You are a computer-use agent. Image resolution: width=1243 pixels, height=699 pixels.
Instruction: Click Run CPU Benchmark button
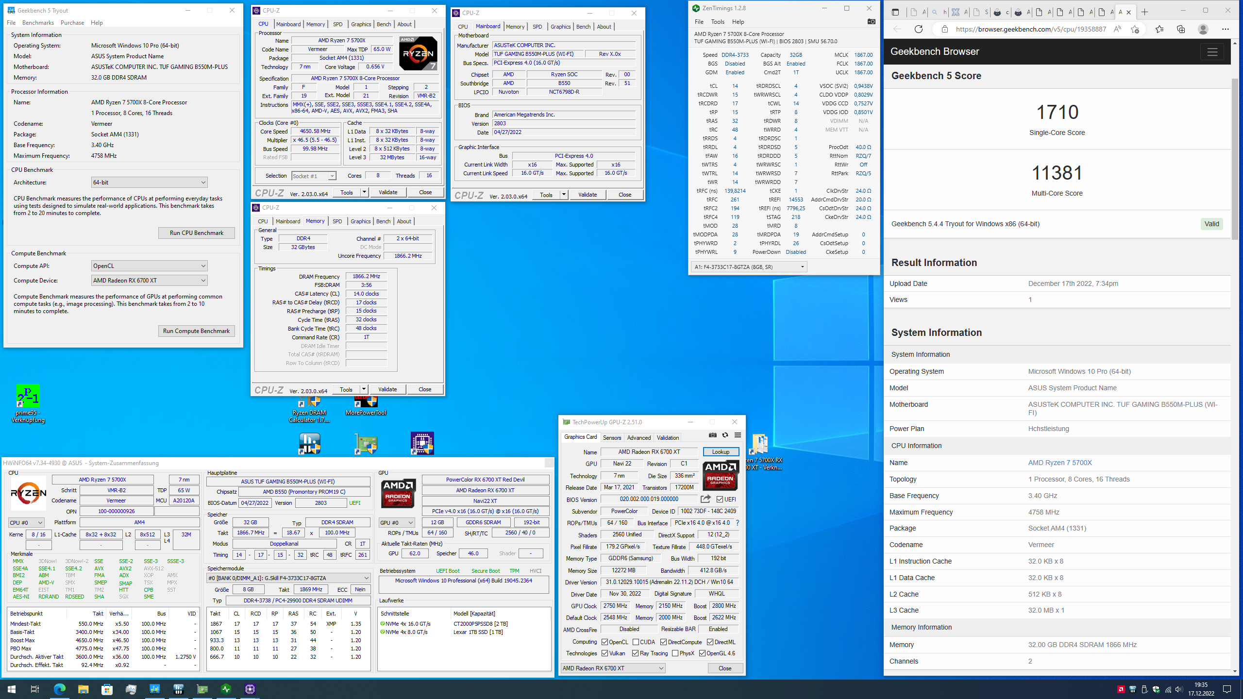pyautogui.click(x=196, y=233)
